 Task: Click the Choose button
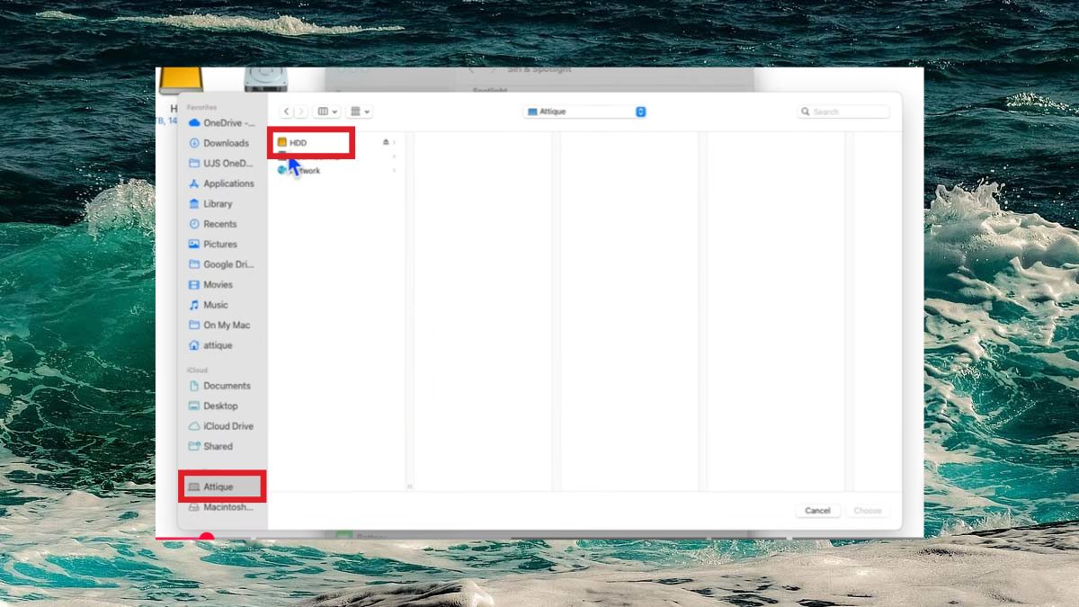[868, 511]
